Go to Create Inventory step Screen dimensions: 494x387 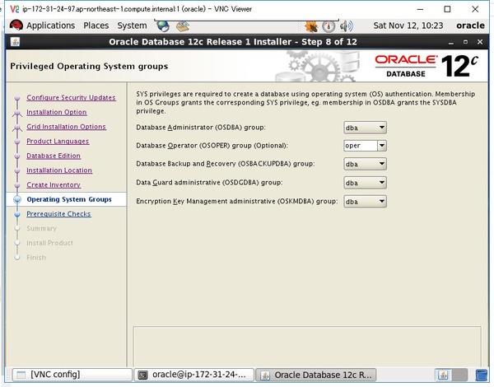[54, 184]
